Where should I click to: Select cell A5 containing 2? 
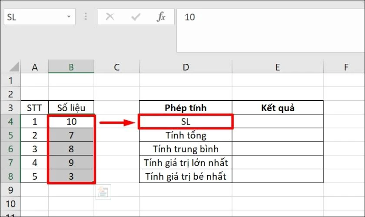[34, 135]
